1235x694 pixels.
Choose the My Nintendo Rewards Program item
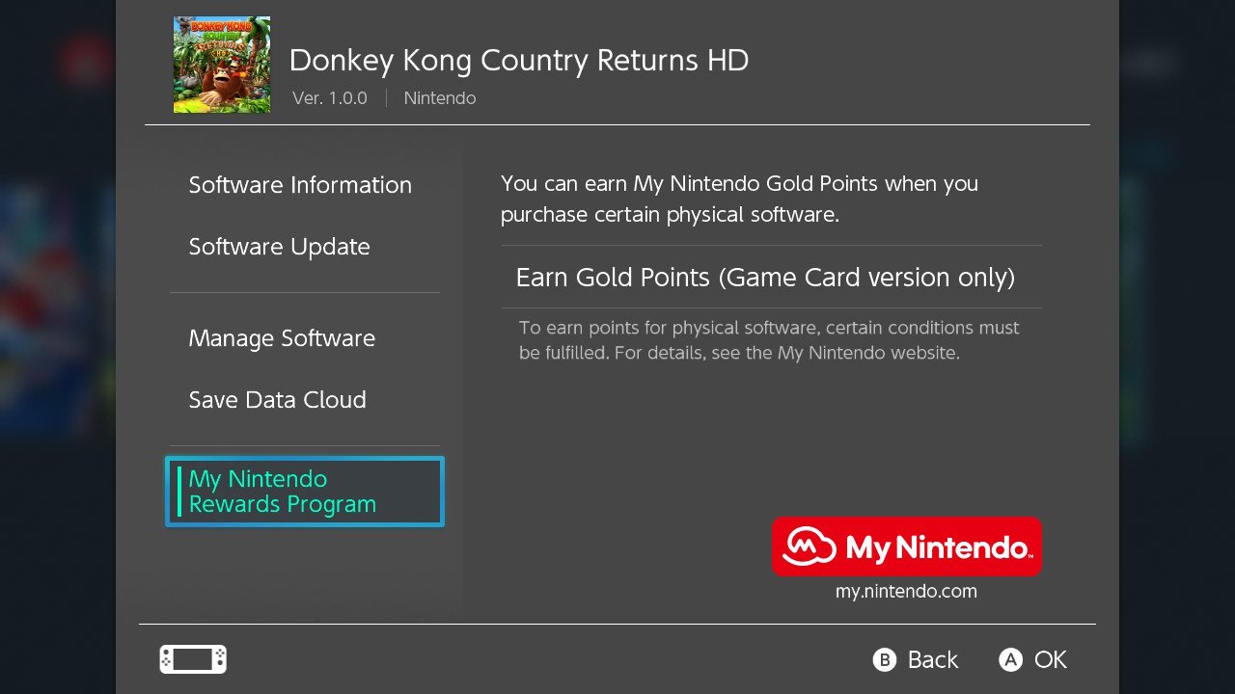coord(305,492)
